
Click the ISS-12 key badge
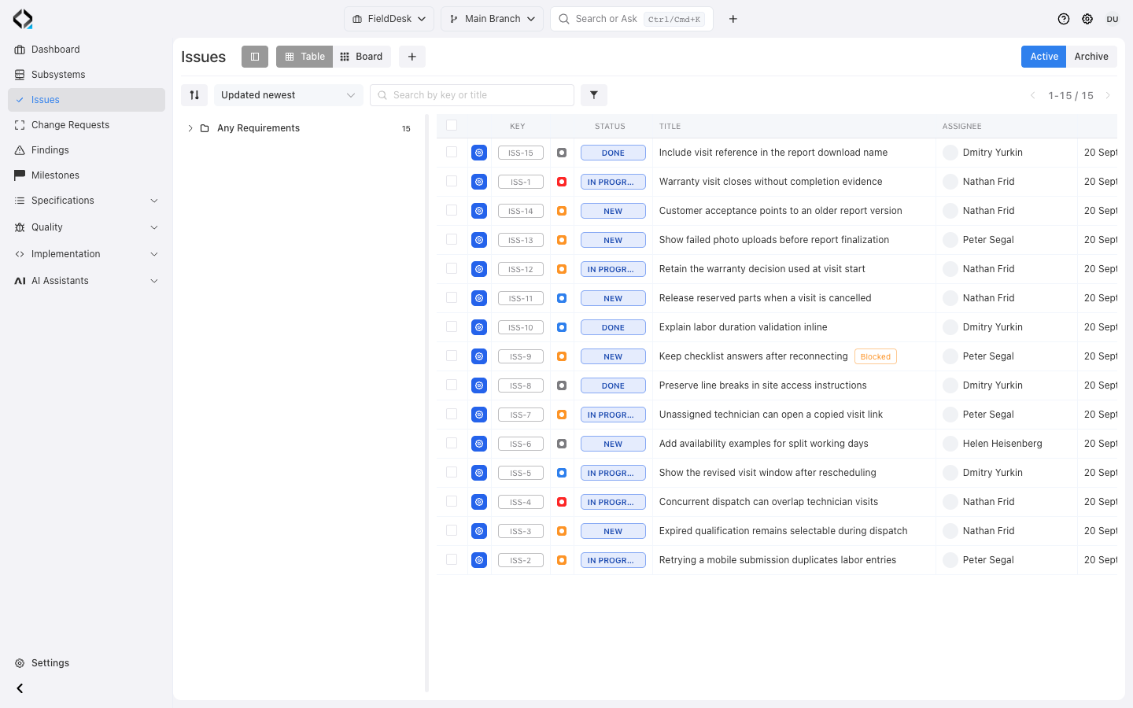coord(521,269)
